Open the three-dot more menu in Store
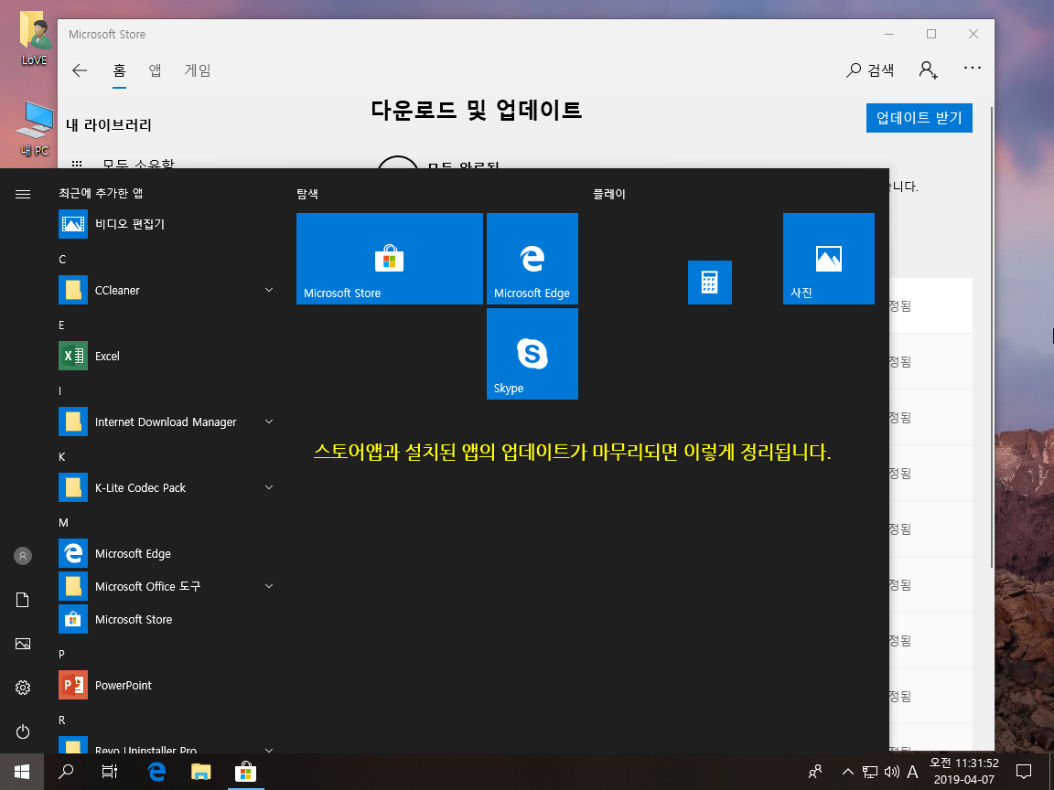 (972, 69)
